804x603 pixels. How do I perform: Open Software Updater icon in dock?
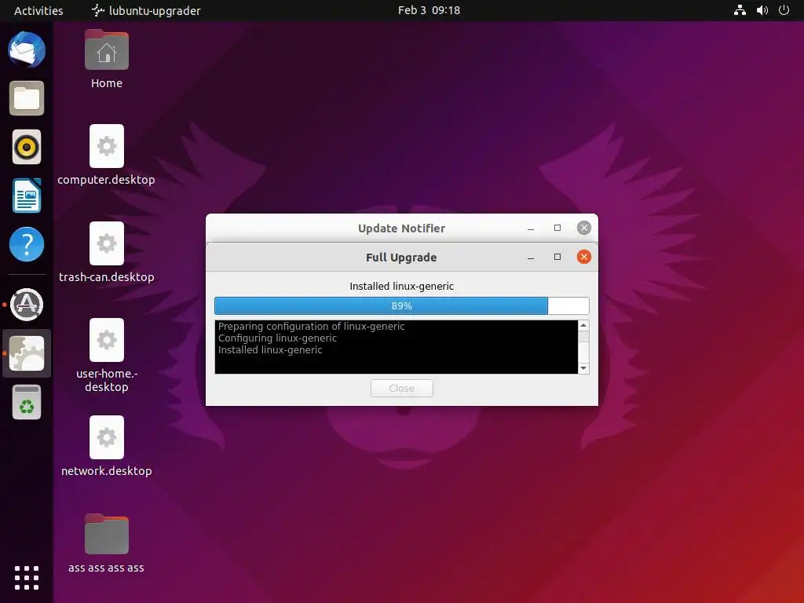point(27,305)
